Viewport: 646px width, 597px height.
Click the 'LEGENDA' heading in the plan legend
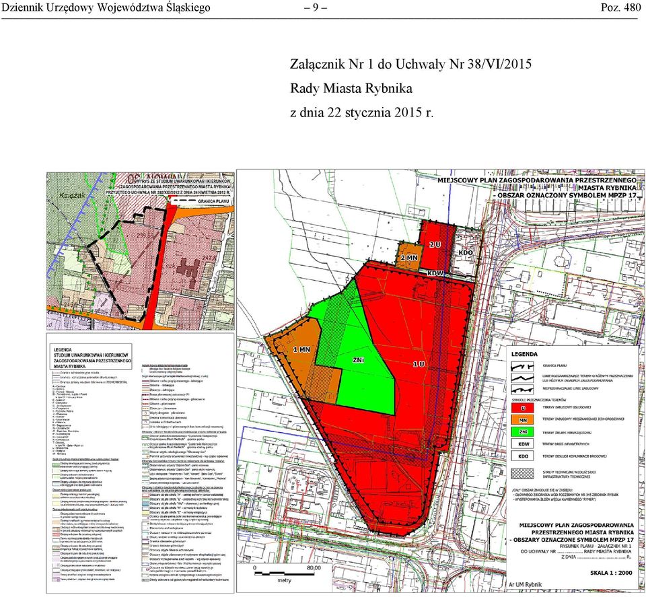click(524, 354)
